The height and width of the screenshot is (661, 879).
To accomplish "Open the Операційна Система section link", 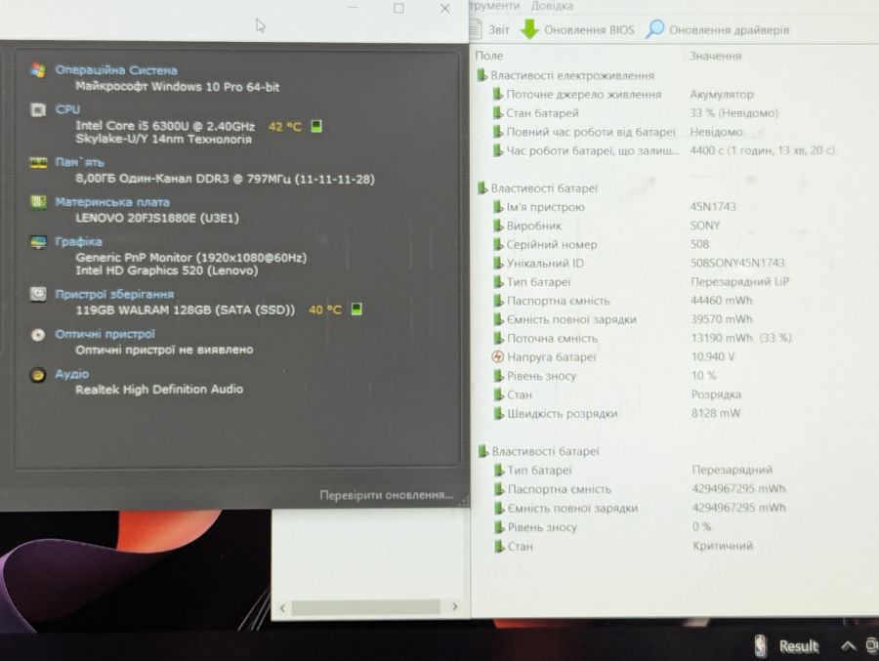I will point(116,70).
